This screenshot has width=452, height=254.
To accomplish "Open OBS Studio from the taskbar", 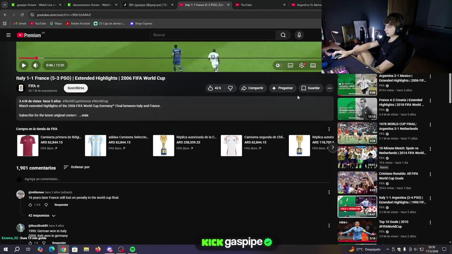I will (121, 249).
